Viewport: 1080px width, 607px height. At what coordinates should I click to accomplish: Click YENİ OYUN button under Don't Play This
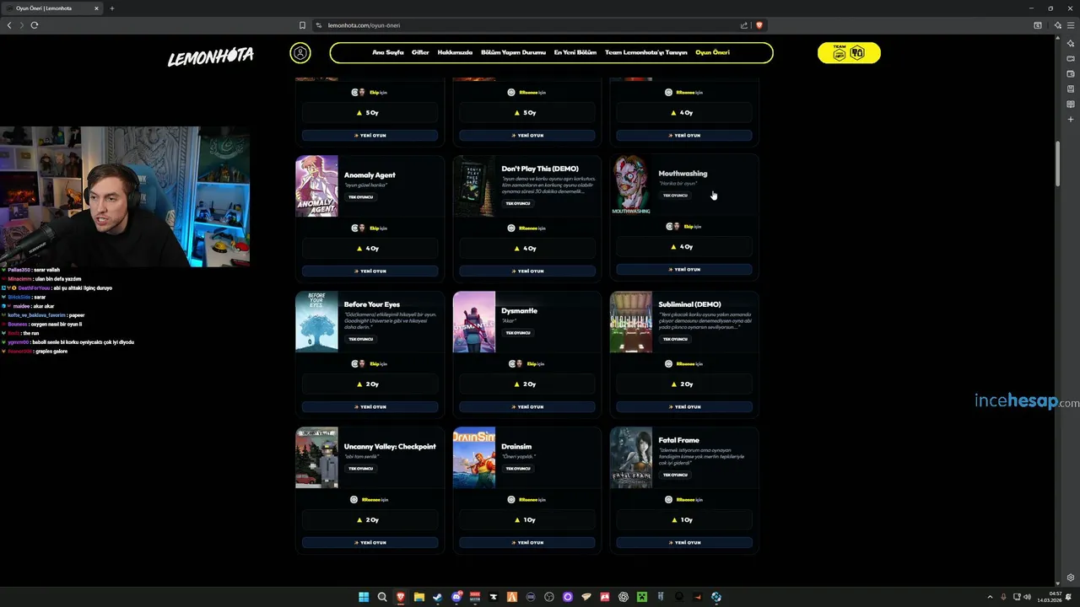(527, 271)
